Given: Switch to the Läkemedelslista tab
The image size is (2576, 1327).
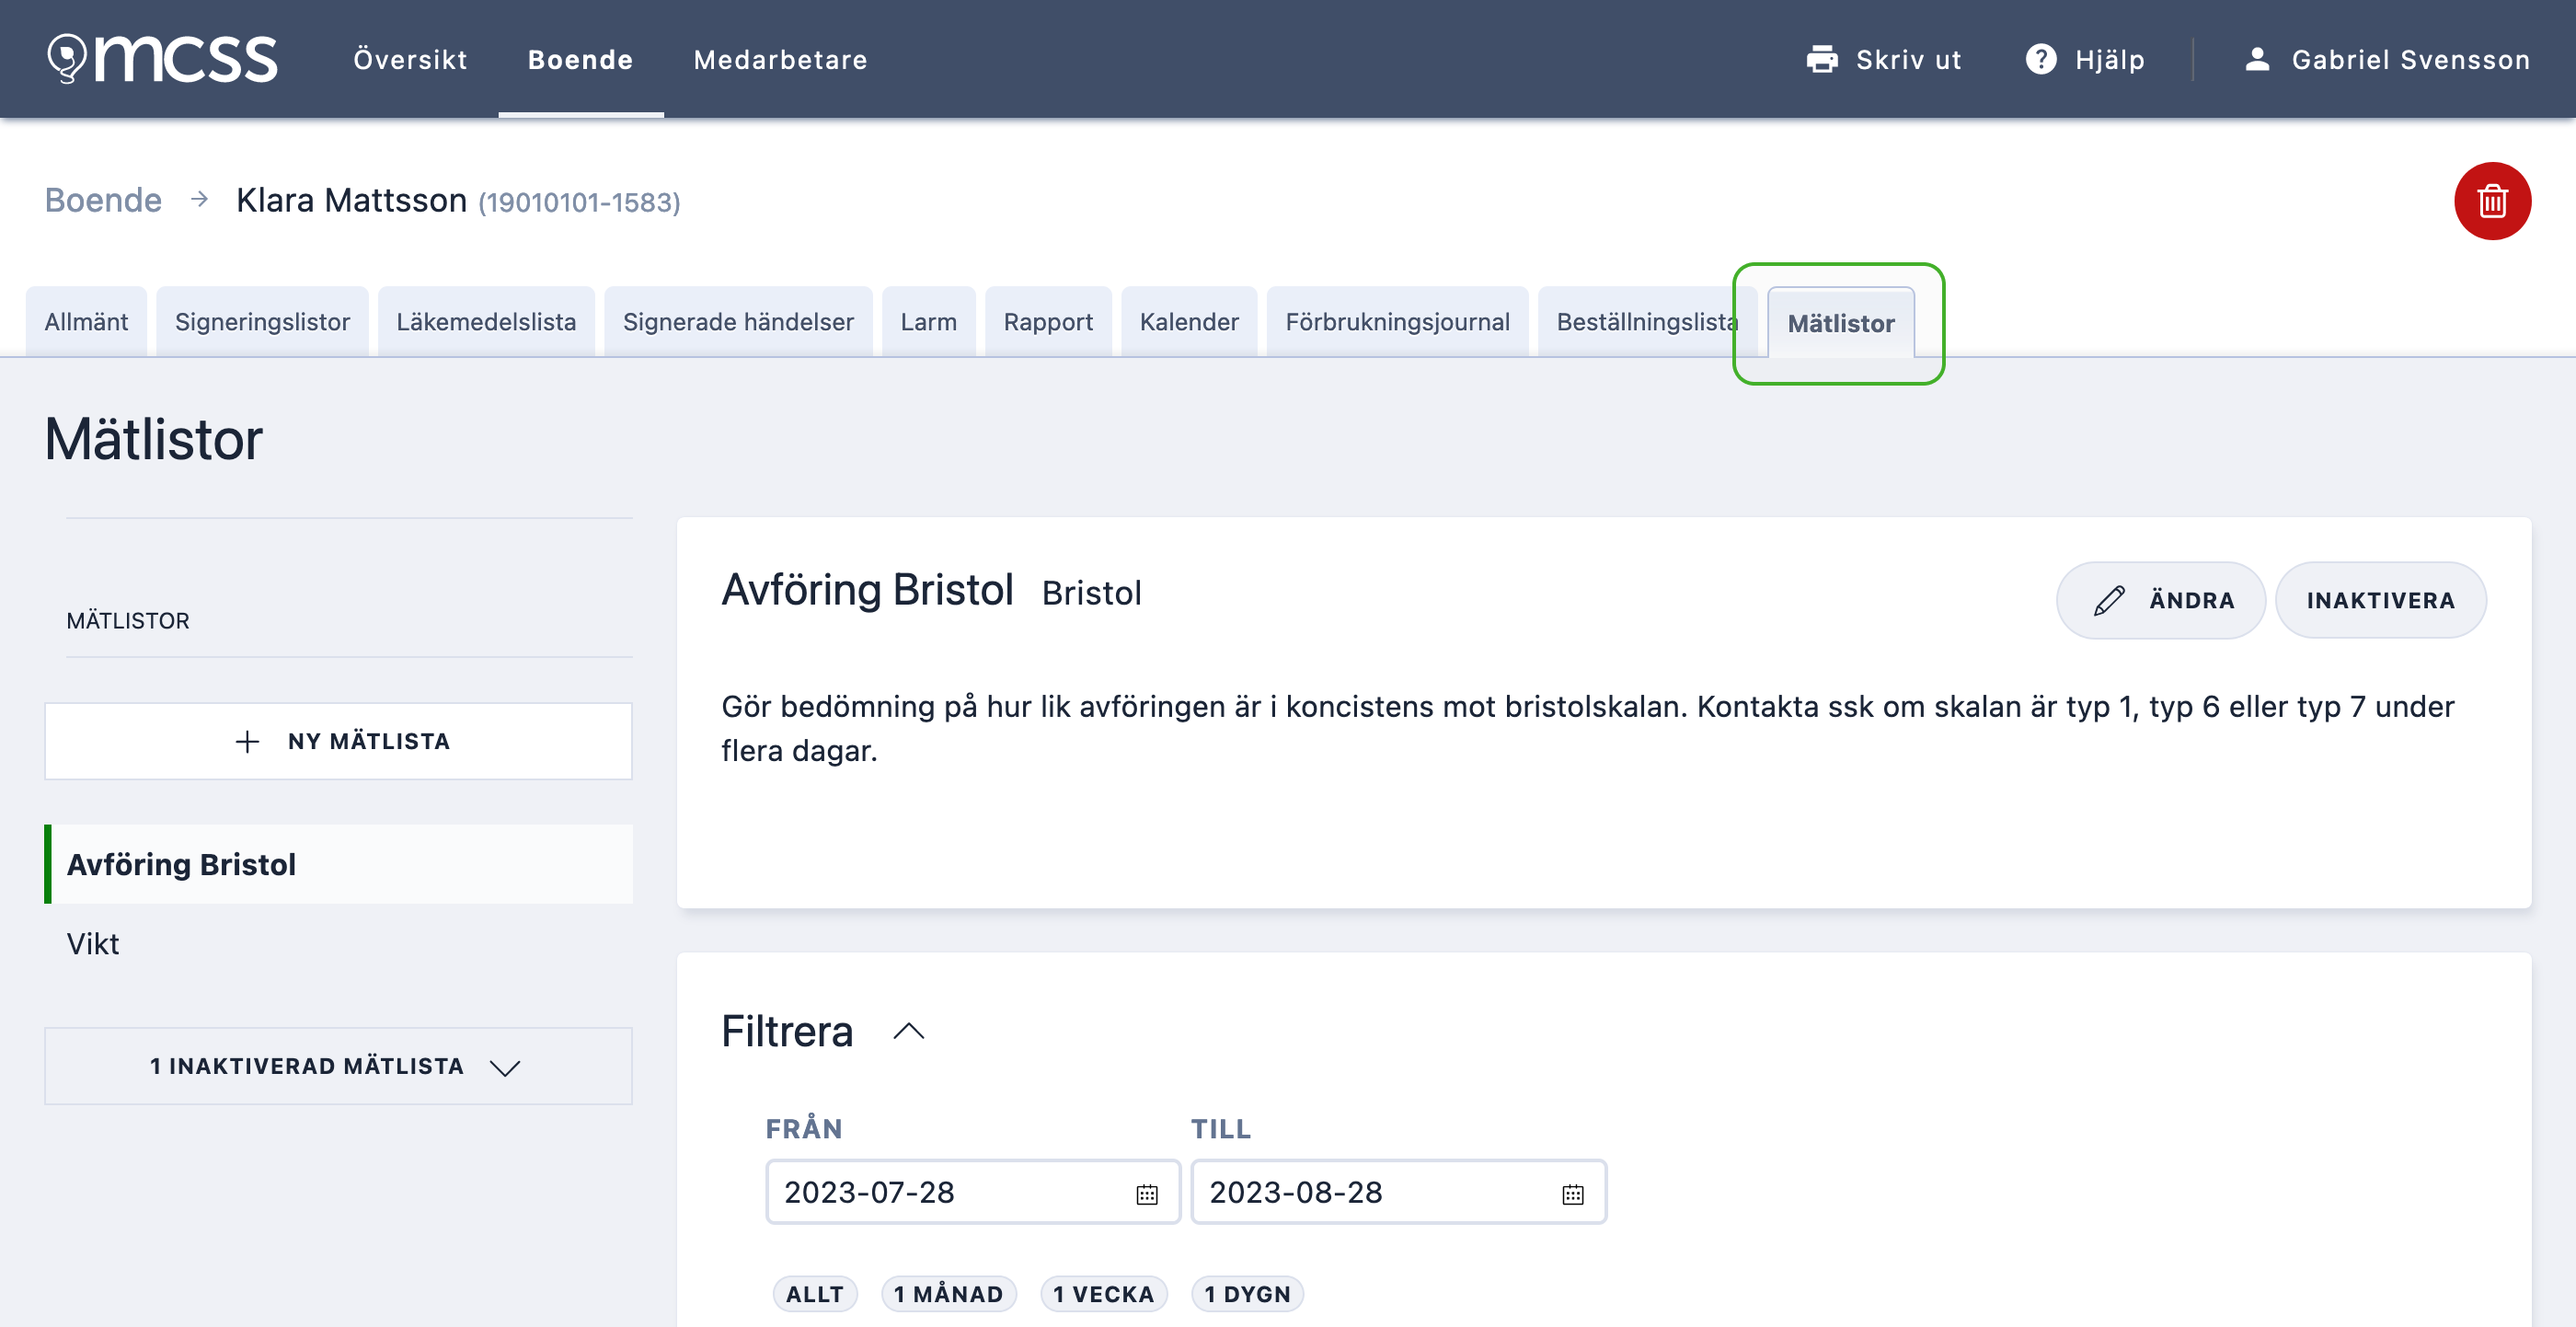Looking at the screenshot, I should (x=486, y=322).
